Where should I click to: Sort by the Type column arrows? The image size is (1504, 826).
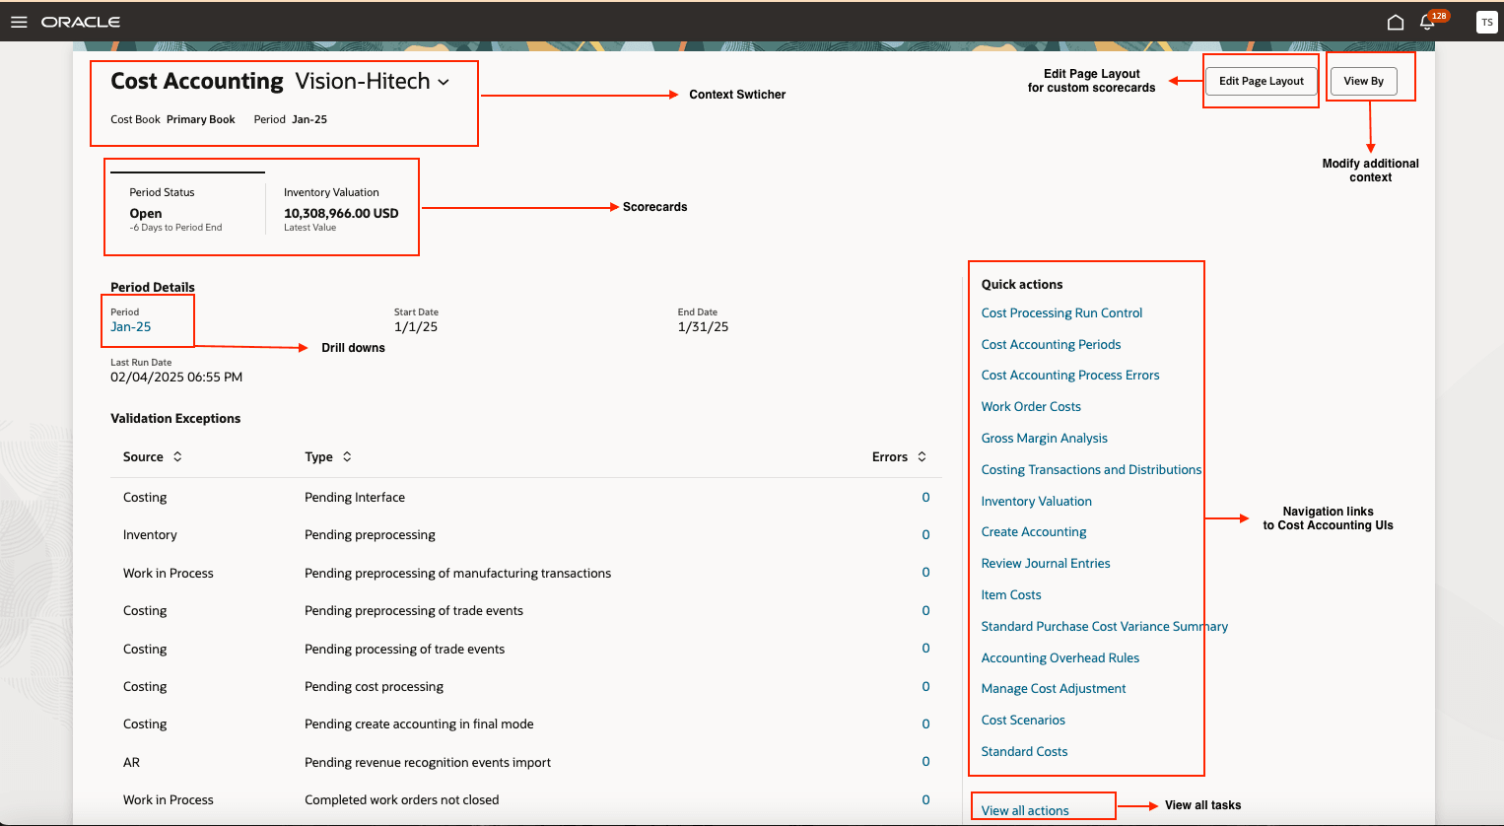point(347,456)
